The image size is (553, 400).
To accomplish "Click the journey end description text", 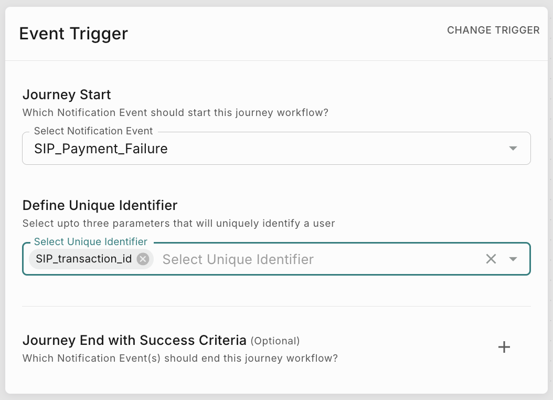I will click(x=180, y=359).
